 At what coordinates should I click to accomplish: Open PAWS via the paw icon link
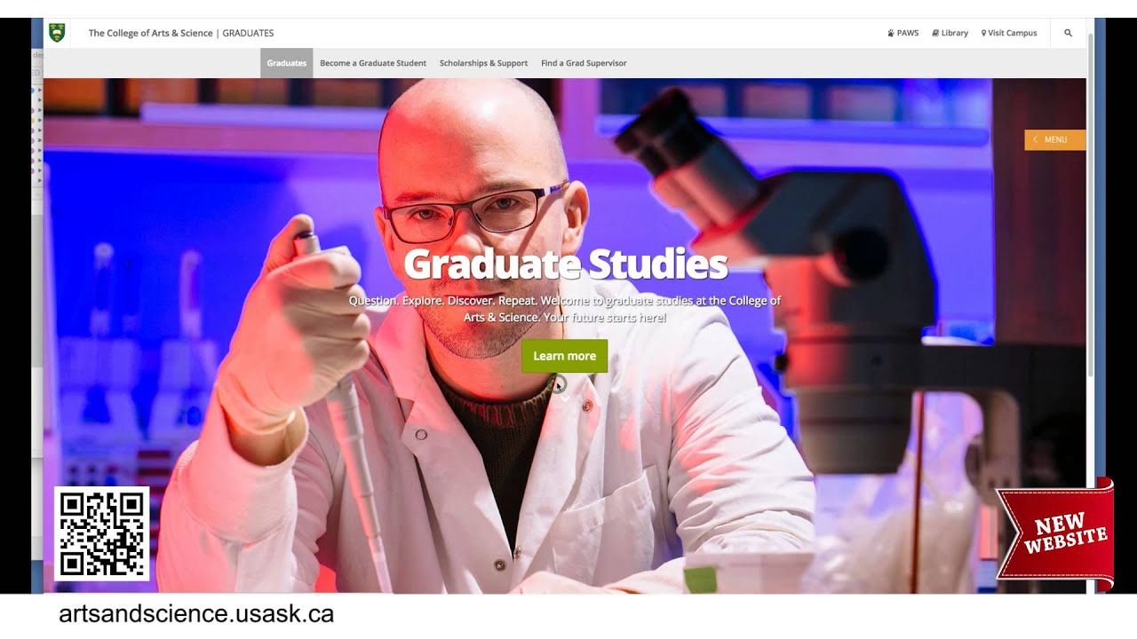pyautogui.click(x=903, y=33)
